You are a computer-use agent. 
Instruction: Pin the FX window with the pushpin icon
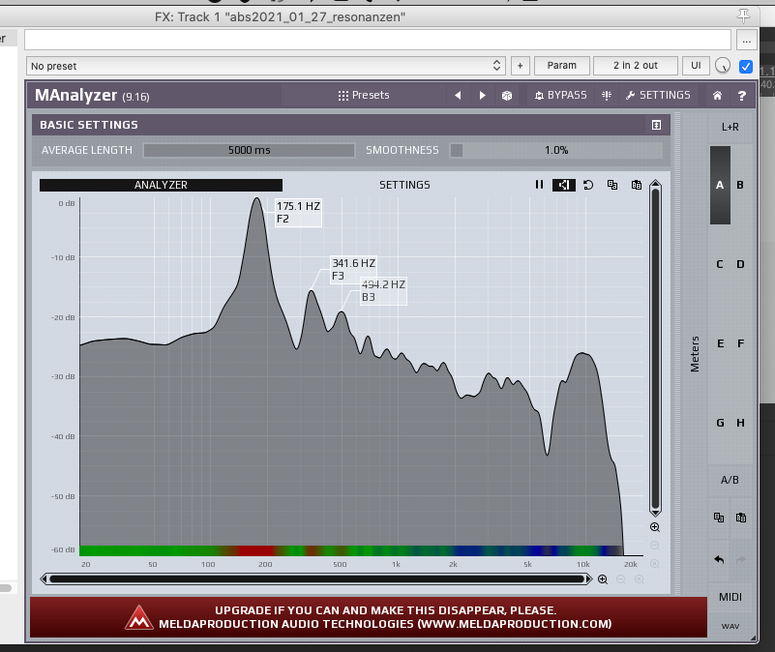tap(743, 15)
